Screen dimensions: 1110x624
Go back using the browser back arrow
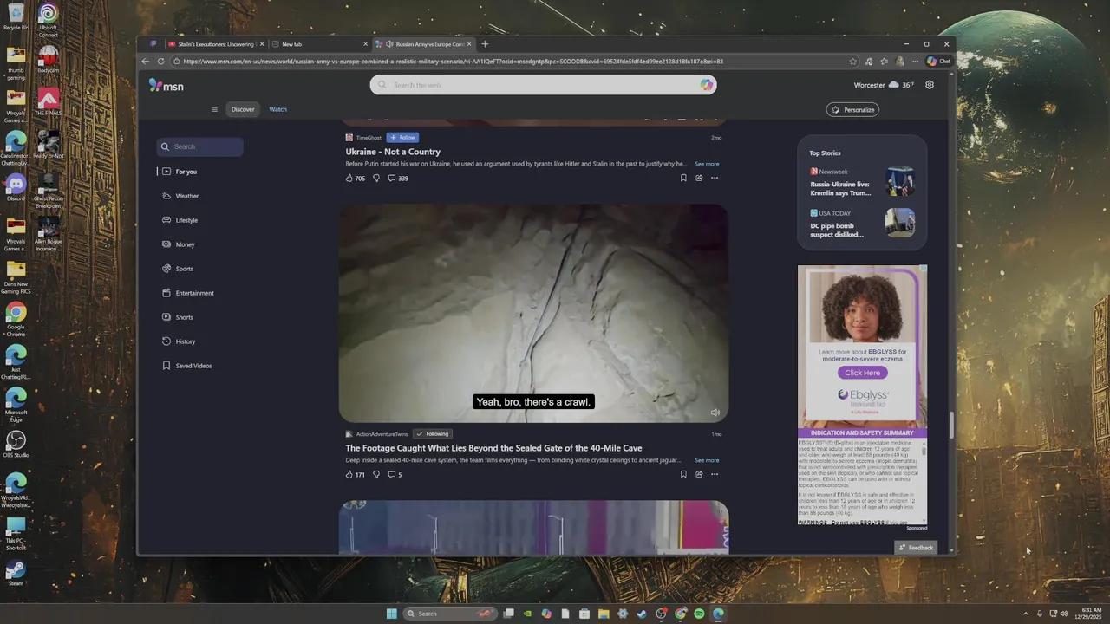146,62
